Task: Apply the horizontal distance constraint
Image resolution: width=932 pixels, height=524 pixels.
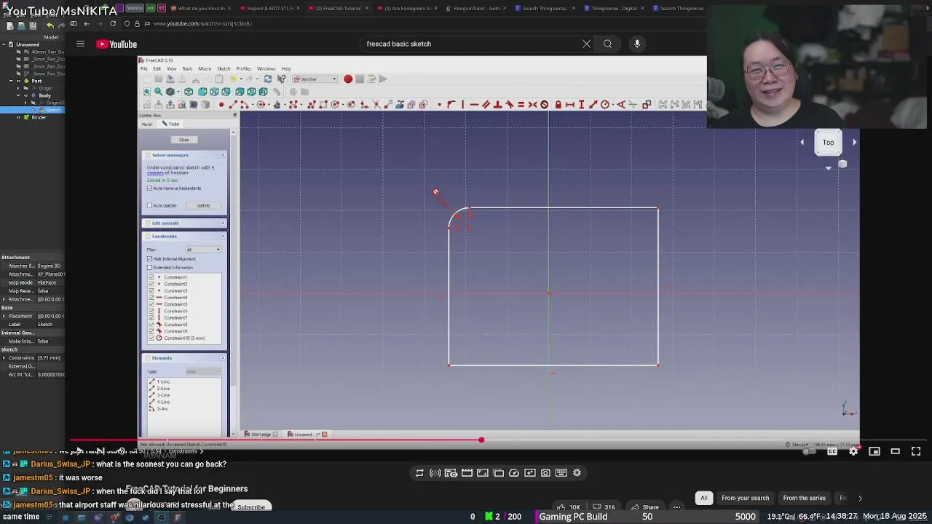Action: [x=570, y=105]
